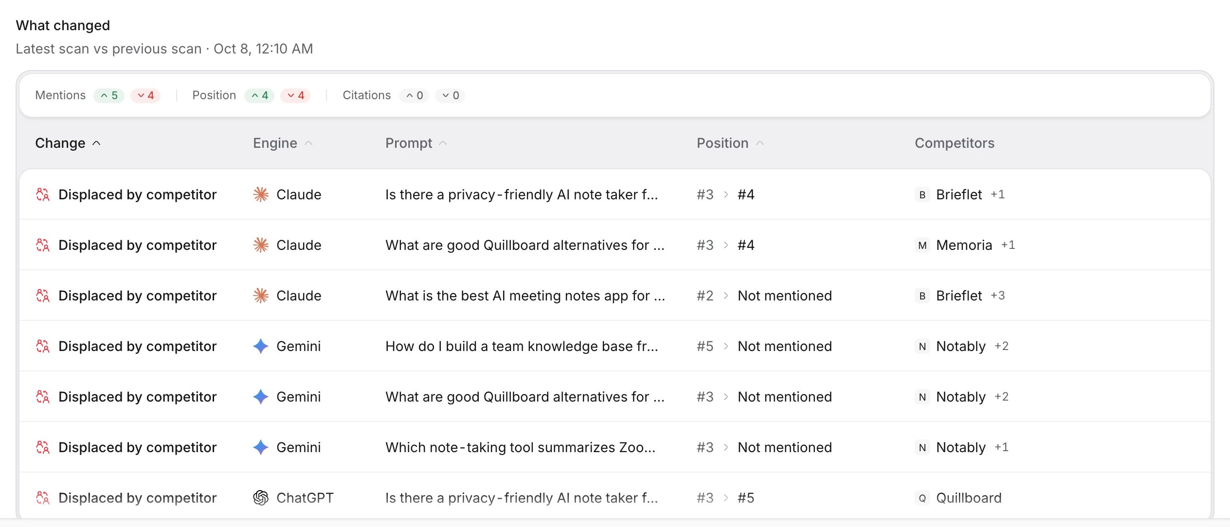Screen dimensions: 1230x527
Task: Click the Citations down 0 badge
Action: [450, 95]
